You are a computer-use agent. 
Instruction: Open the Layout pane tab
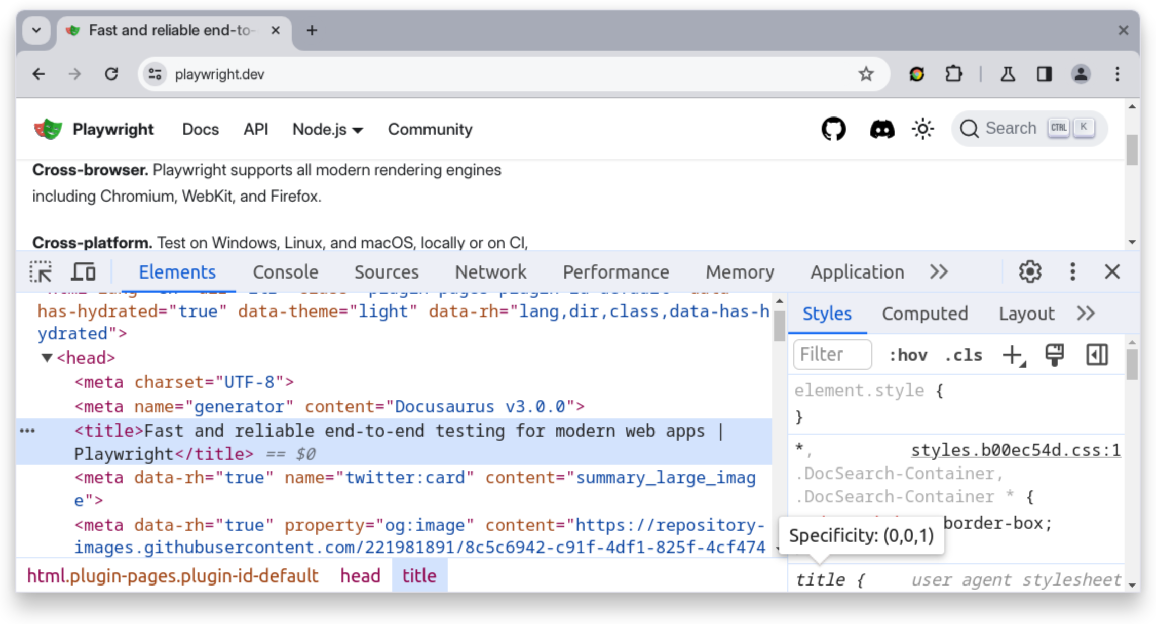[1026, 314]
